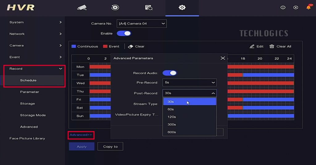Open the camera live view icon
The height and width of the screenshot is (165, 316).
pyautogui.click(x=82, y=7)
